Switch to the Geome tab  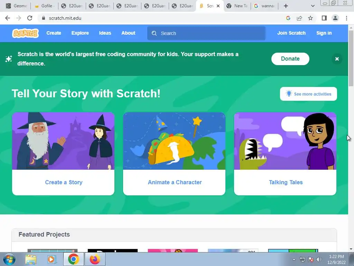(x=16, y=6)
